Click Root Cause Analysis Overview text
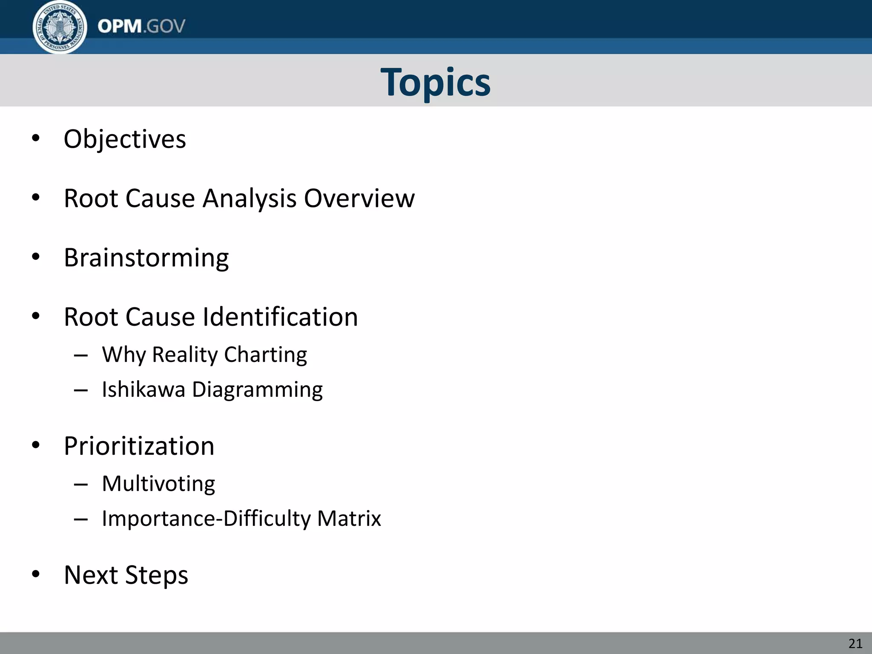The image size is (872, 654). (x=239, y=198)
